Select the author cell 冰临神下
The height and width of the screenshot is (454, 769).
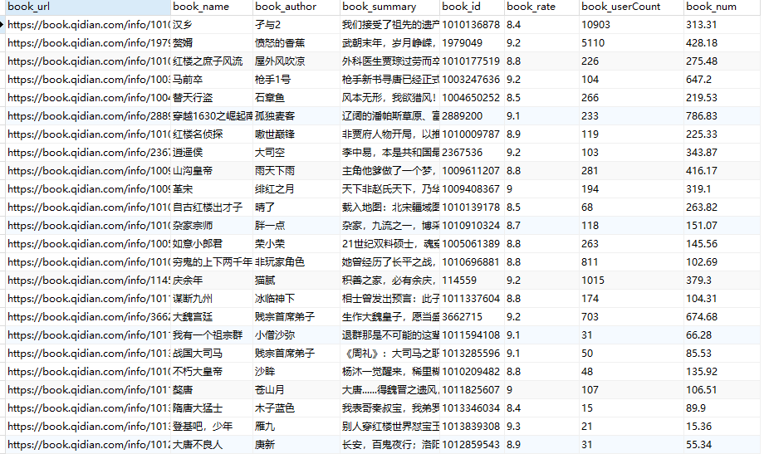pyautogui.click(x=296, y=299)
